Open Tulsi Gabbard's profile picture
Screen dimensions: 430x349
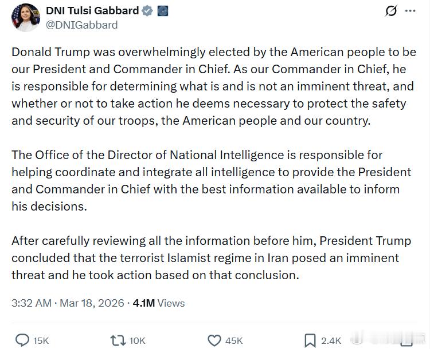pos(25,17)
